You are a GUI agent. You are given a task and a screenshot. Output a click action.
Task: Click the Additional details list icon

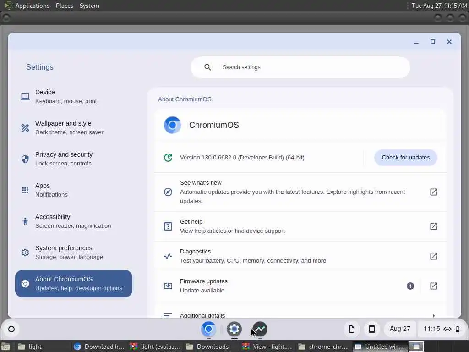[168, 315]
